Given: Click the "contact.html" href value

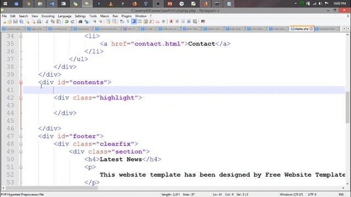Looking at the screenshot, I should coord(159,44).
